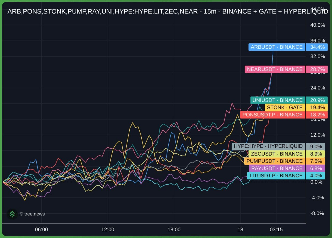
Task: Click the 28.7% value tag for NEAR
Action: [317, 69]
